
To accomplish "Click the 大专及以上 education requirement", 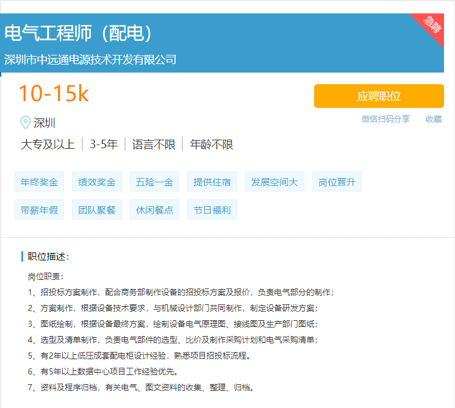I will (48, 144).
